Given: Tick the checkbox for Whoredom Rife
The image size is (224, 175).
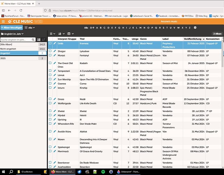Looking at the screenshot, I should [x=50, y=124].
